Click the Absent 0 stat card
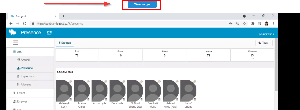This screenshot has width=300, height=110. pos(164,55)
